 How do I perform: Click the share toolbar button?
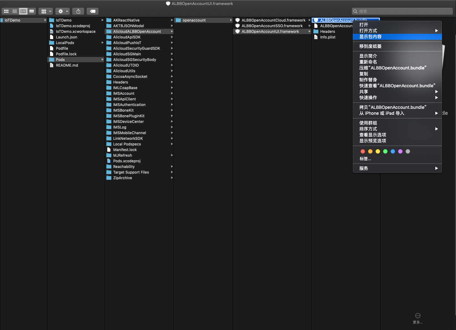click(78, 11)
